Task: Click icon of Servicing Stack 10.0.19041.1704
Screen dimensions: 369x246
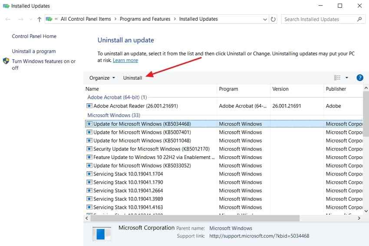Action: [89, 174]
